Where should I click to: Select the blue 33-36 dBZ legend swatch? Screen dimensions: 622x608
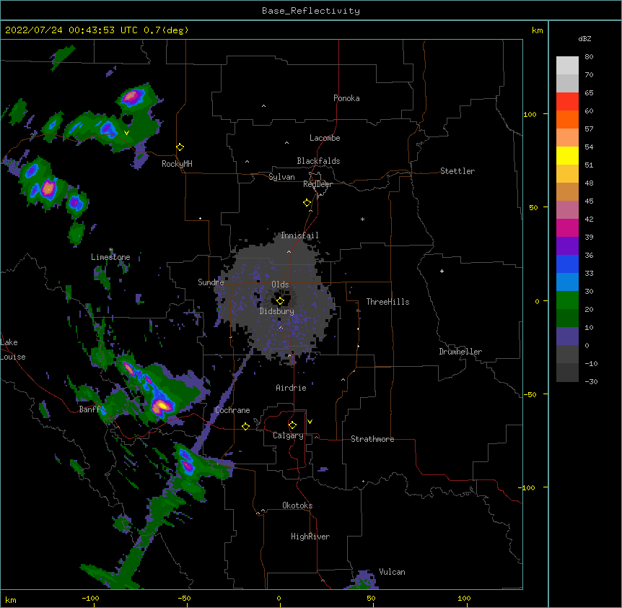(x=567, y=264)
